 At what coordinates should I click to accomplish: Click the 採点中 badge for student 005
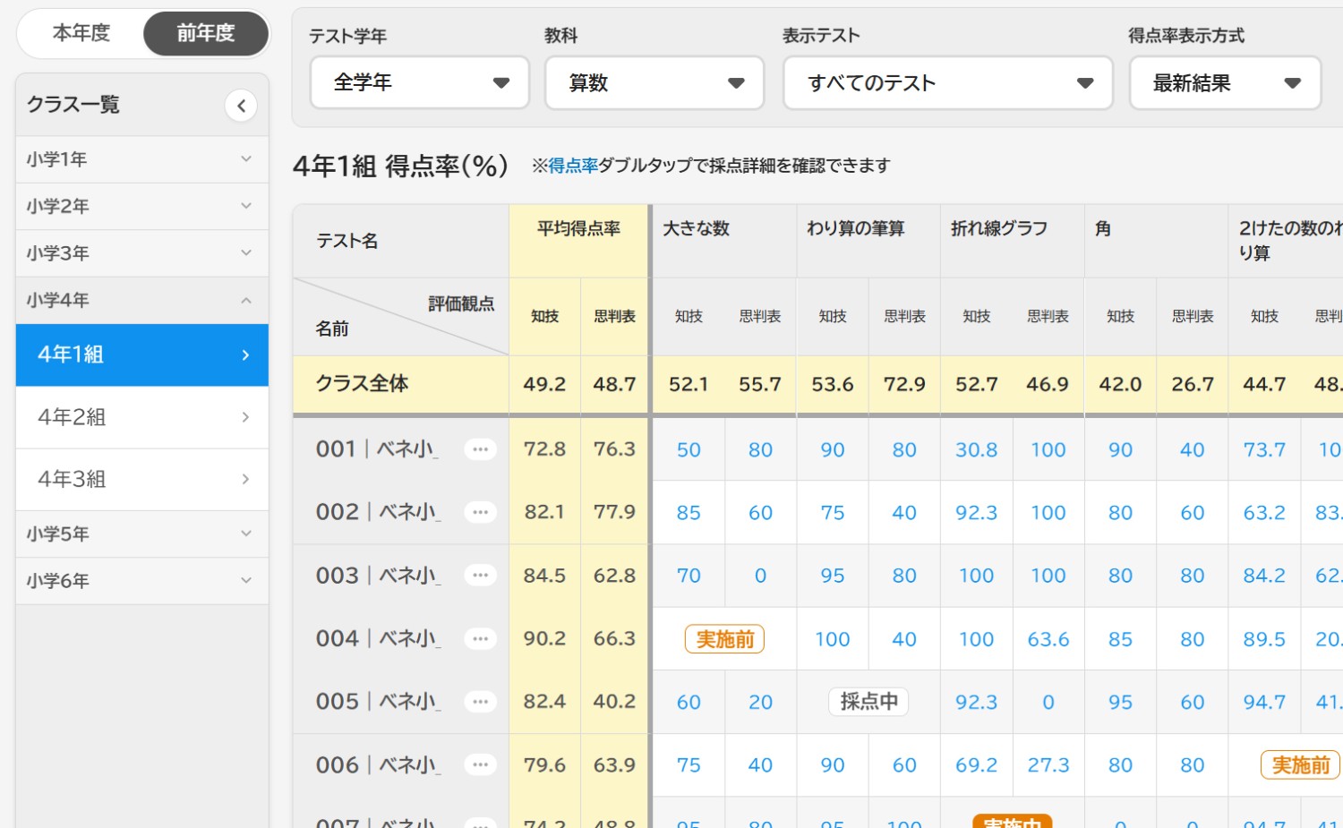[868, 702]
